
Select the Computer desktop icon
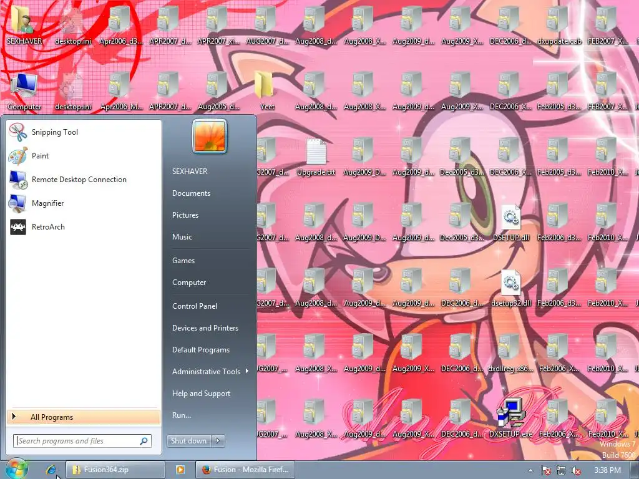(24, 92)
